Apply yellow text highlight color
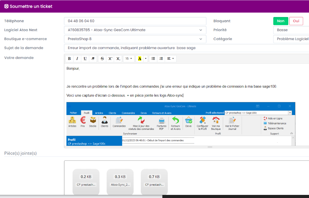 click(x=140, y=59)
